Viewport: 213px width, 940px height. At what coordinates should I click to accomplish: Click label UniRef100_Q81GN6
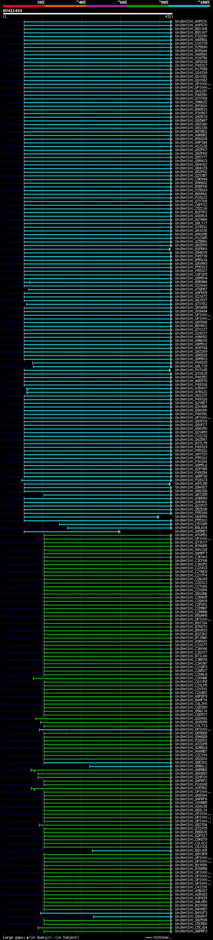coord(191,594)
